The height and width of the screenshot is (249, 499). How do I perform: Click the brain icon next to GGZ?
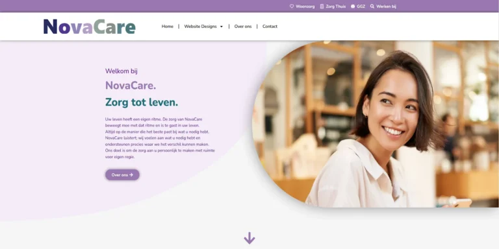click(353, 6)
